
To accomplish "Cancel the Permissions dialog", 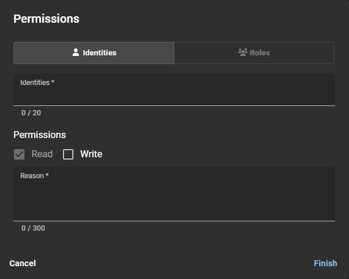I will [x=23, y=263].
